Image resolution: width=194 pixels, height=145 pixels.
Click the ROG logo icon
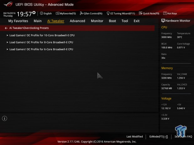tap(8, 4)
